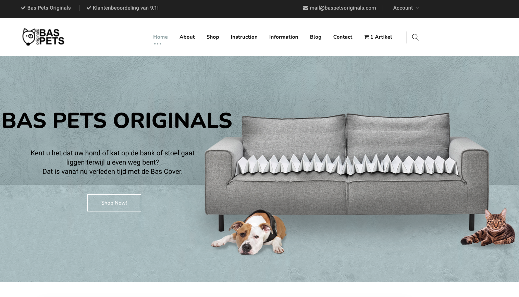
Task: Open the Contact page
Action: [x=343, y=37]
